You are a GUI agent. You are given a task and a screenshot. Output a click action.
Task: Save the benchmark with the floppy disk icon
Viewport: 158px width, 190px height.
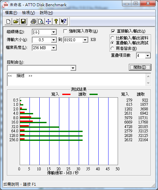[23, 22]
